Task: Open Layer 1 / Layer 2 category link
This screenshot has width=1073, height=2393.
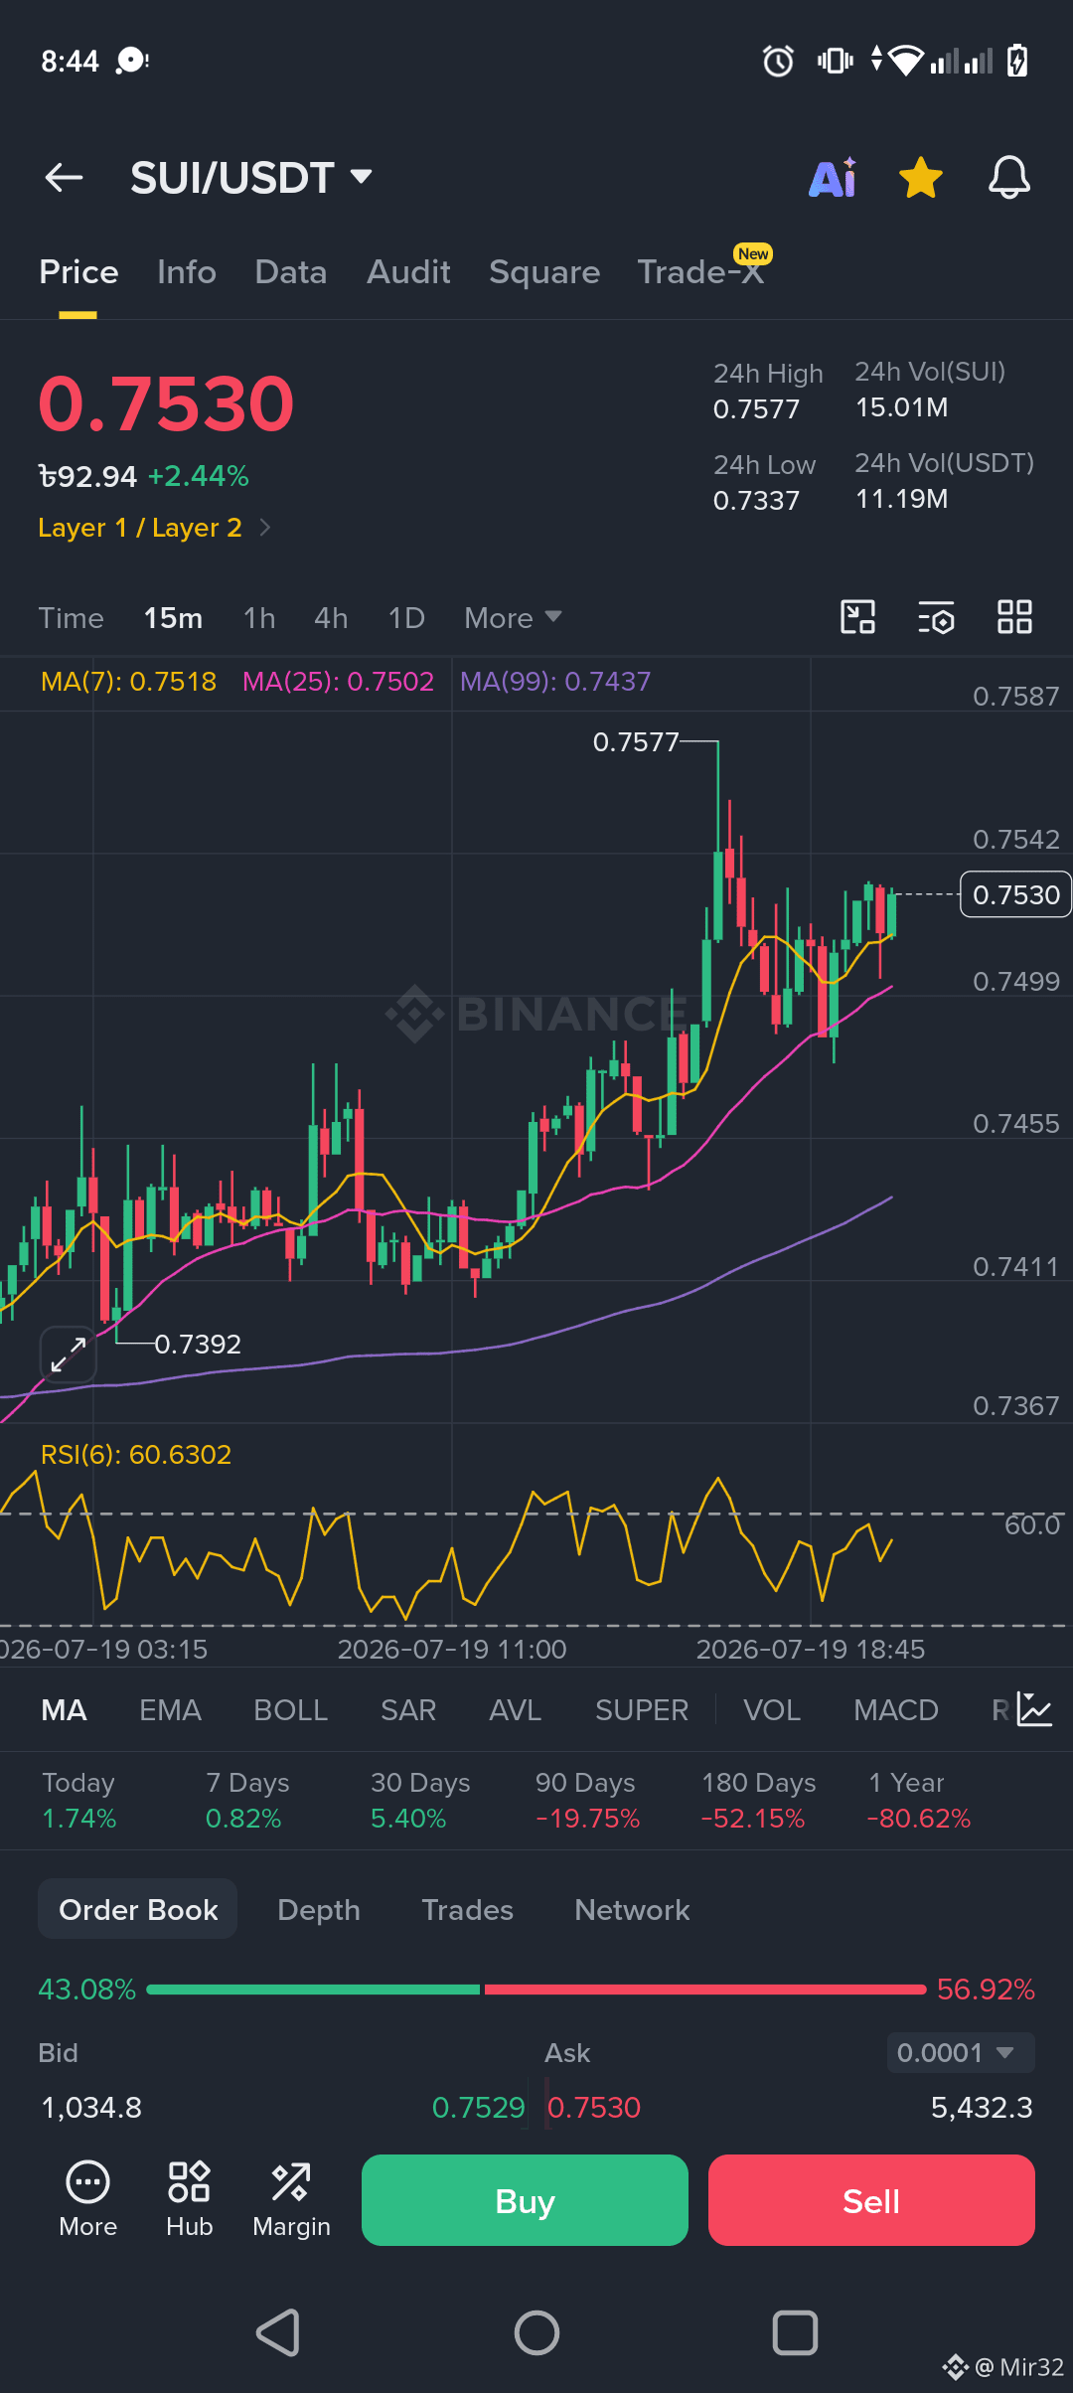Action: click(154, 528)
